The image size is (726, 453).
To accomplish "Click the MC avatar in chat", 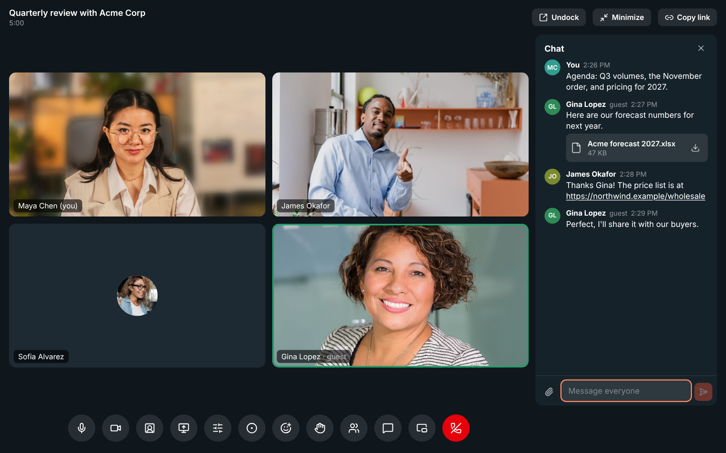I will point(552,67).
